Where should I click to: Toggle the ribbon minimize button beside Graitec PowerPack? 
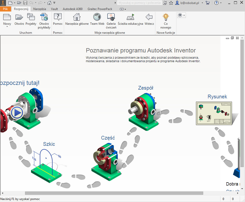click(122, 9)
